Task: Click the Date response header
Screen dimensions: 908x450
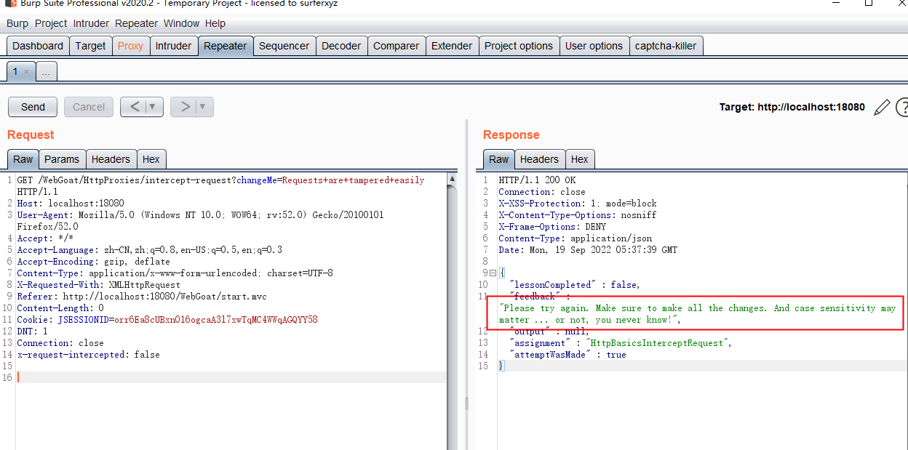Action: (588, 250)
